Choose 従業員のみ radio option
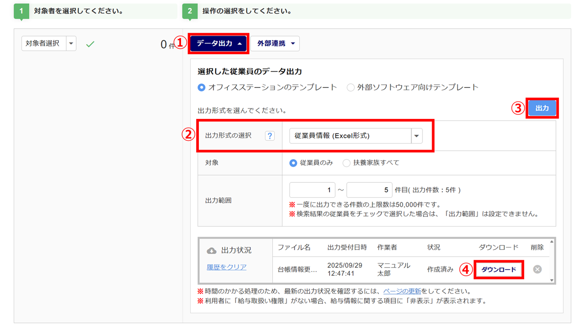The width and height of the screenshot is (584, 325). [293, 163]
